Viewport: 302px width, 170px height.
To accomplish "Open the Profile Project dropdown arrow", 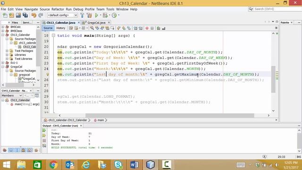I will (118, 15).
